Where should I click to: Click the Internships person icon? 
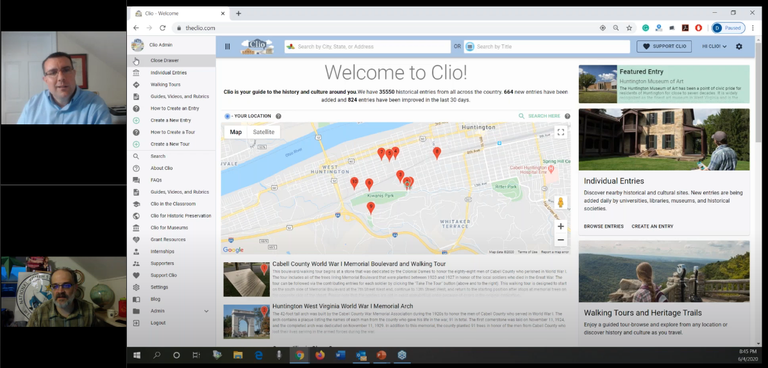point(136,252)
